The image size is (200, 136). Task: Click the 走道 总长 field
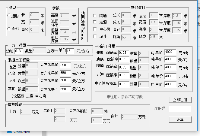[126, 22]
